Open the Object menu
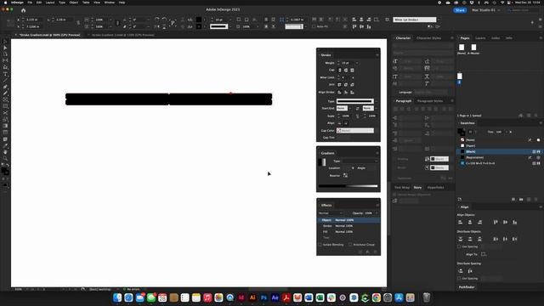The width and height of the screenshot is (544, 306). (74, 3)
